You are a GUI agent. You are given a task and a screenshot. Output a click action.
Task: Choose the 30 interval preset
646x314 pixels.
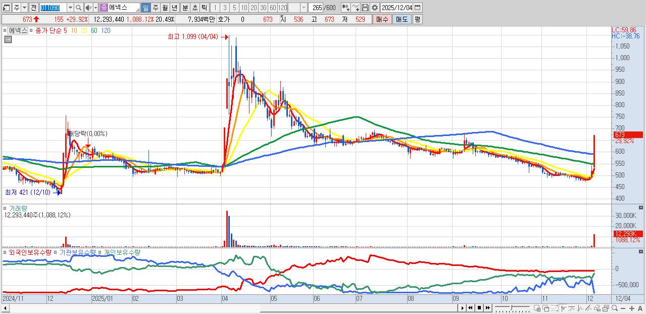point(263,8)
